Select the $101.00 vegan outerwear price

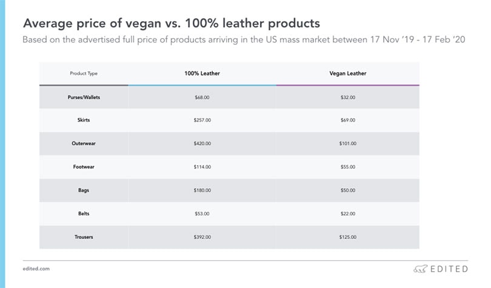tap(348, 143)
